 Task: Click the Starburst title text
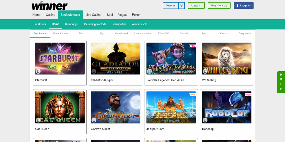click(41, 80)
